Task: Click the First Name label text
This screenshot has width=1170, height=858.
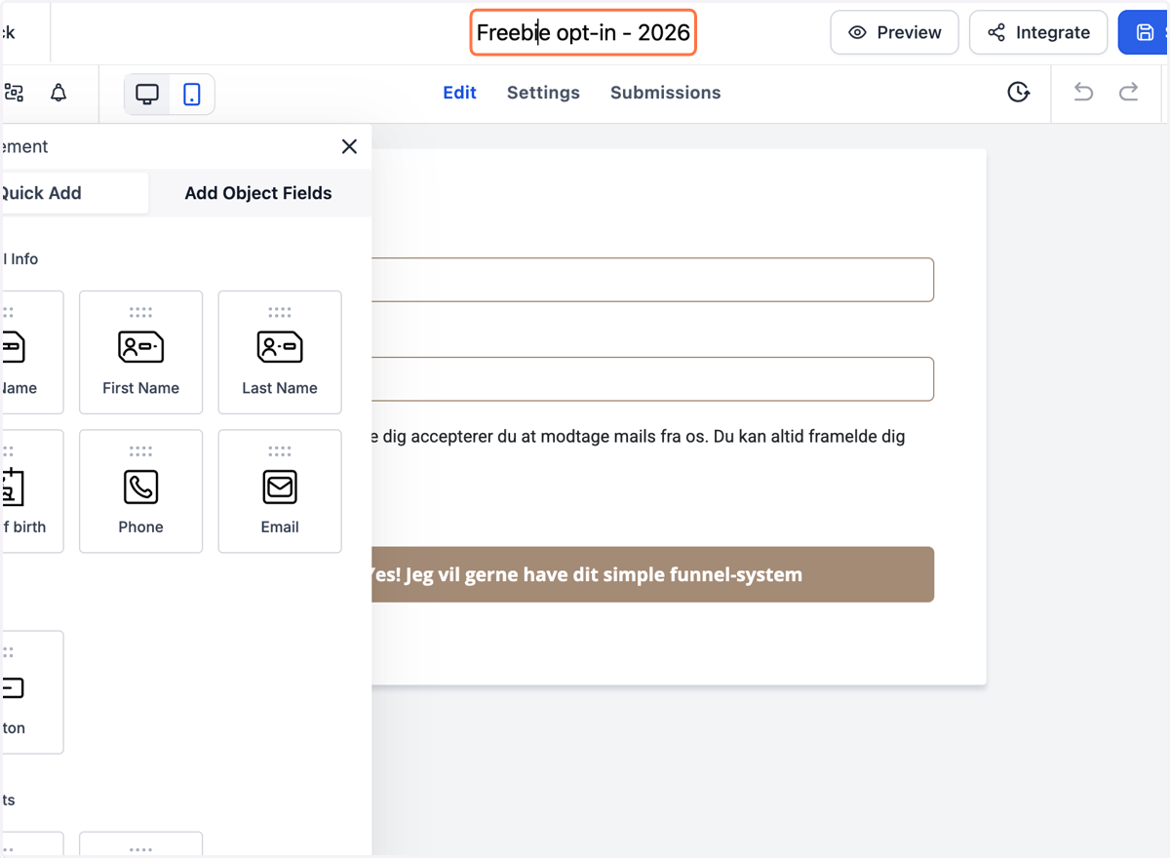Action: (x=140, y=388)
